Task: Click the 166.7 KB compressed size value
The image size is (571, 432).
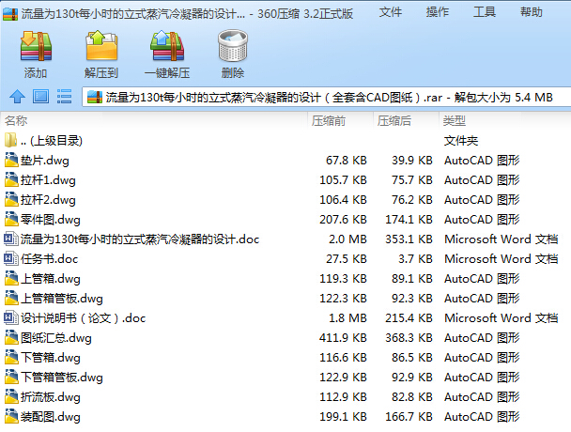Action: point(409,416)
